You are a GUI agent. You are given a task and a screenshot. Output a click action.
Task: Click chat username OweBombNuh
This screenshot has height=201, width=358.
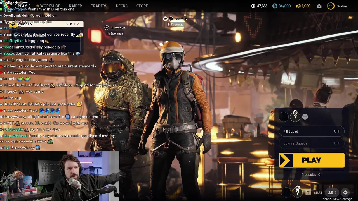[x=16, y=16]
